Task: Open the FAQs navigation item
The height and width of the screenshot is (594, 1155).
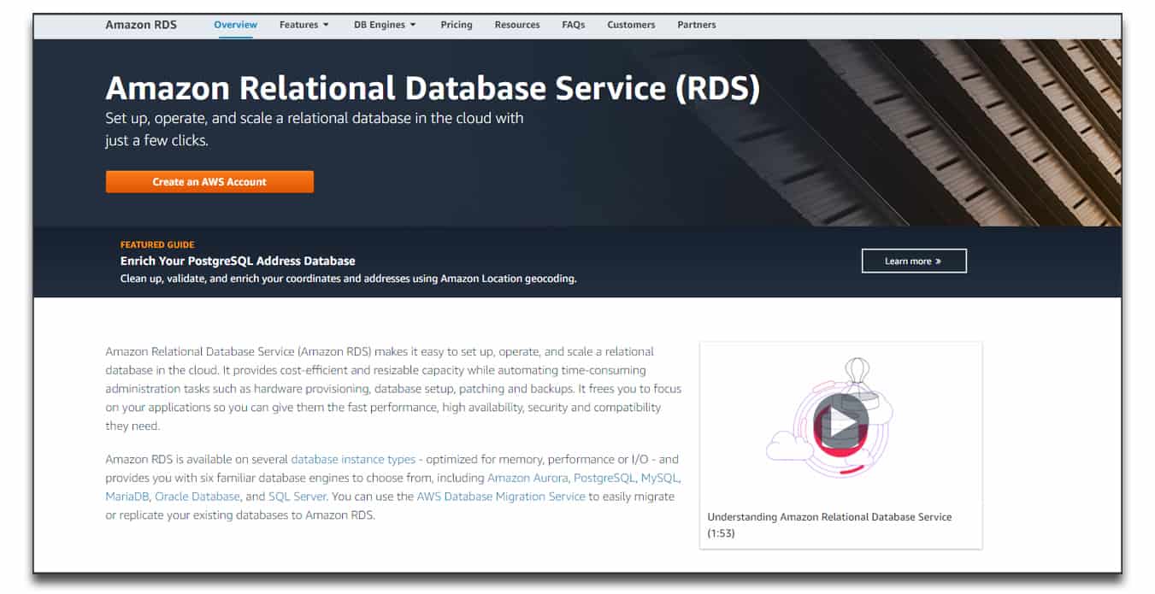Action: 573,25
